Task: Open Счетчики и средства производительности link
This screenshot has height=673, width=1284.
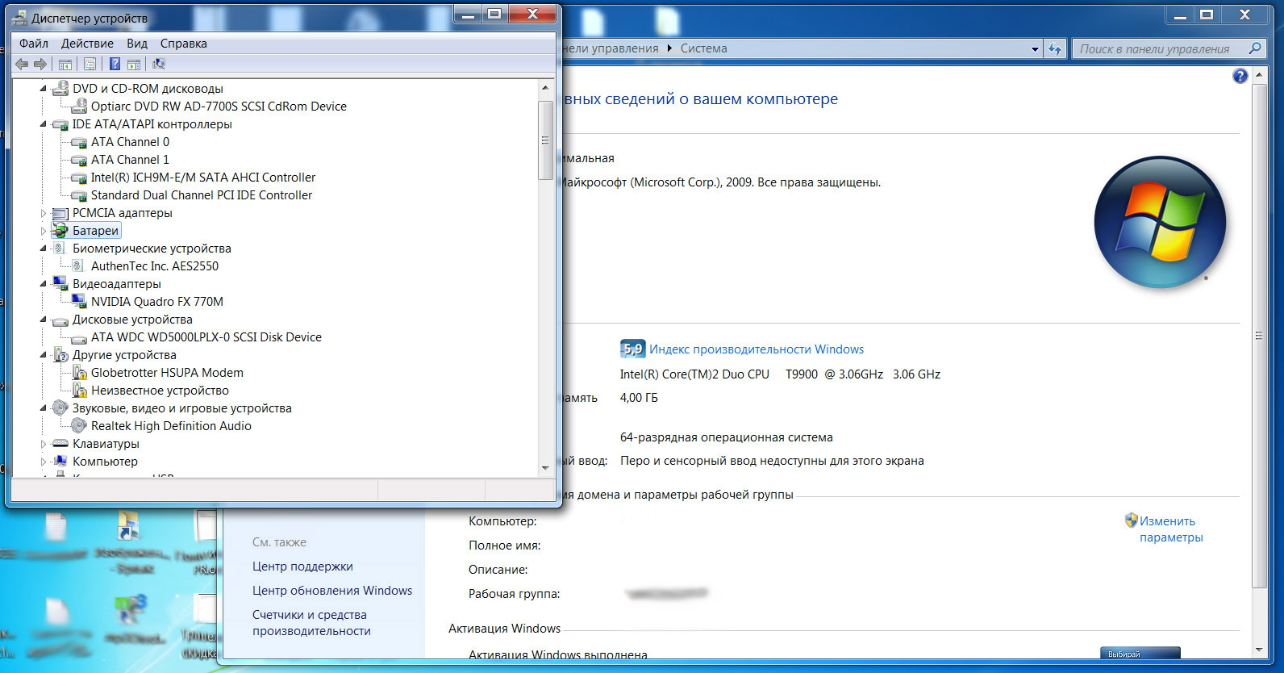Action: (311, 623)
